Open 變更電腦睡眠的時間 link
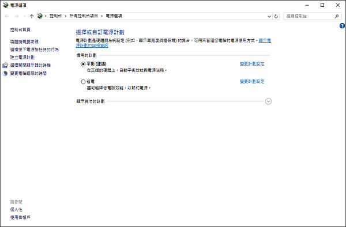The height and width of the screenshot is (227, 346). [x=28, y=73]
